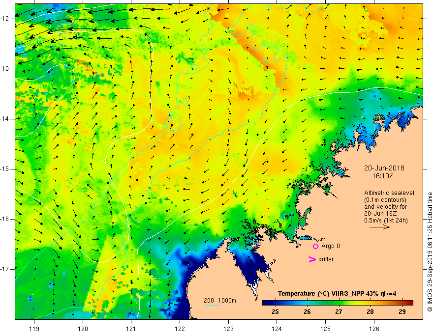The image size is (433, 334).
Task: Click the Temperature VIIRS_NPP title text
Action: (337, 294)
